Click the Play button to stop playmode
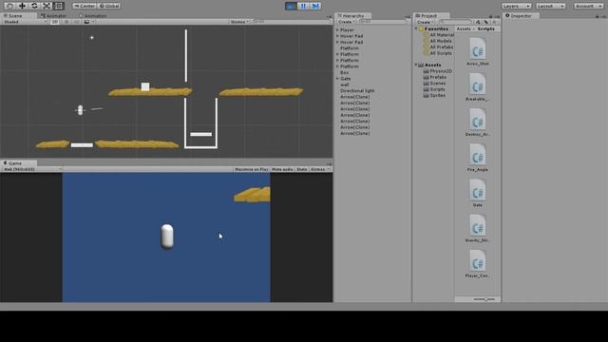Viewport: 608px width, 342px height. click(291, 6)
